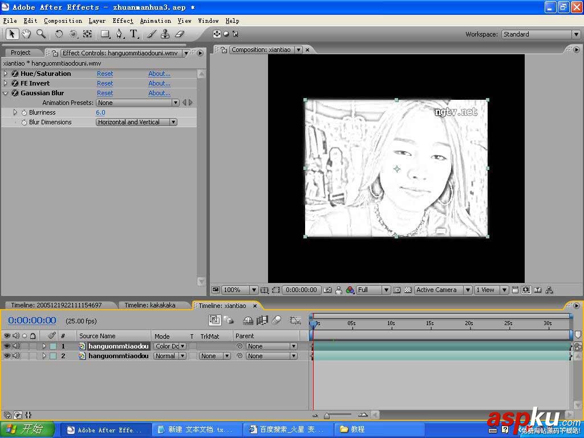The image size is (584, 438).
Task: Switch to Timeline: kakakaka tab
Action: pyautogui.click(x=150, y=305)
